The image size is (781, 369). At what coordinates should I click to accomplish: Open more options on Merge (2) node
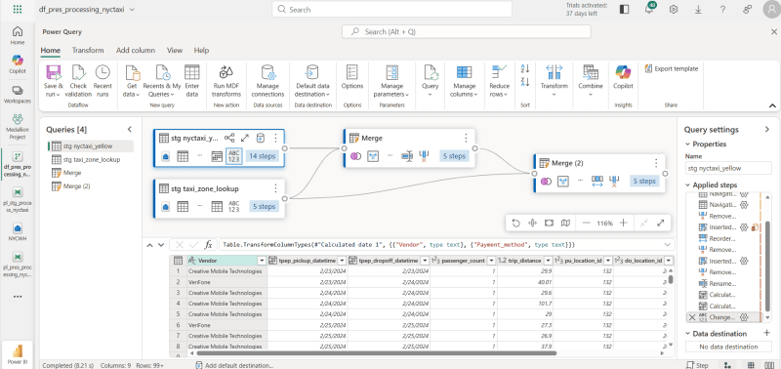656,163
